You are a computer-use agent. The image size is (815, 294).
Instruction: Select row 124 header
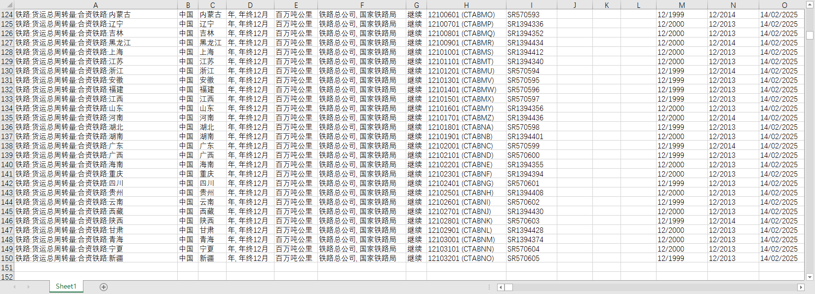[7, 15]
